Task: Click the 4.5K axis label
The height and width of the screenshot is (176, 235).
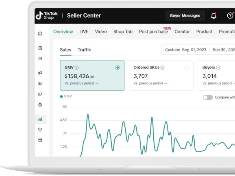Action: (x=63, y=120)
